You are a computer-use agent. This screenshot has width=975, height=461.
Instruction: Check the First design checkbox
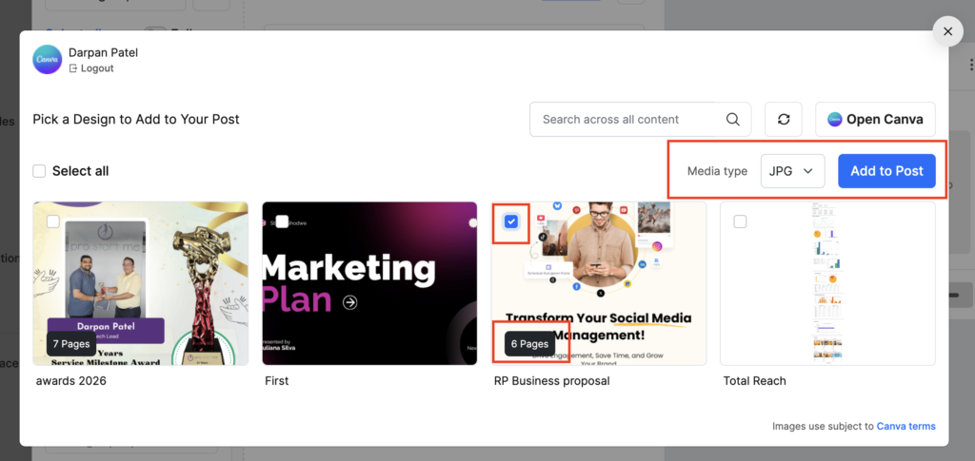(282, 221)
